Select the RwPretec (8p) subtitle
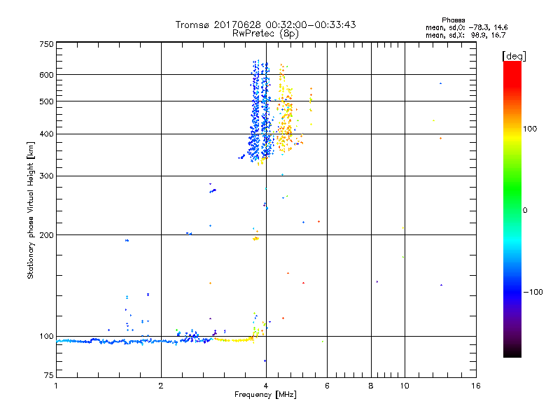 click(x=265, y=33)
